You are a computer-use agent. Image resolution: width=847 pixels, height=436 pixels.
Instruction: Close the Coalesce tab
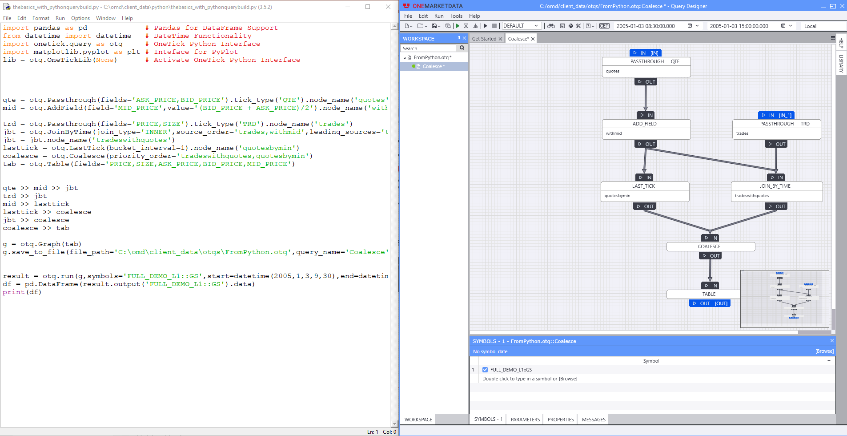[533, 39]
